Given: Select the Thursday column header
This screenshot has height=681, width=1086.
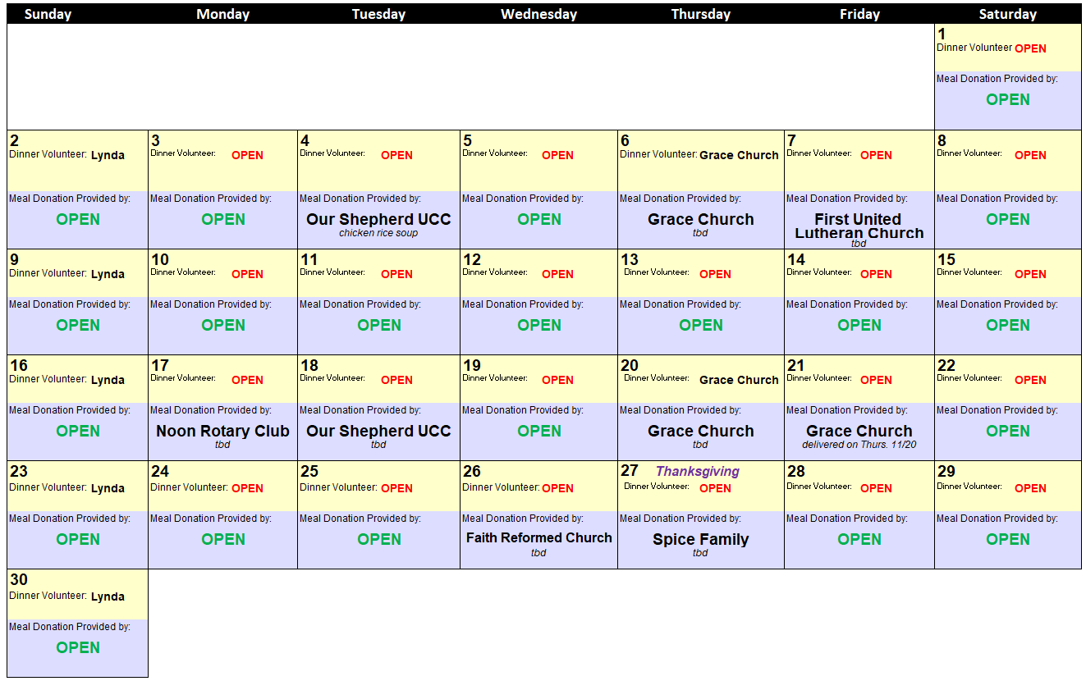Looking at the screenshot, I should pos(700,14).
